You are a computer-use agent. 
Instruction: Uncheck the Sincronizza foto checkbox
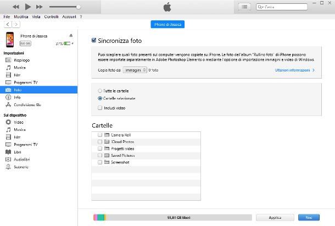pyautogui.click(x=94, y=40)
